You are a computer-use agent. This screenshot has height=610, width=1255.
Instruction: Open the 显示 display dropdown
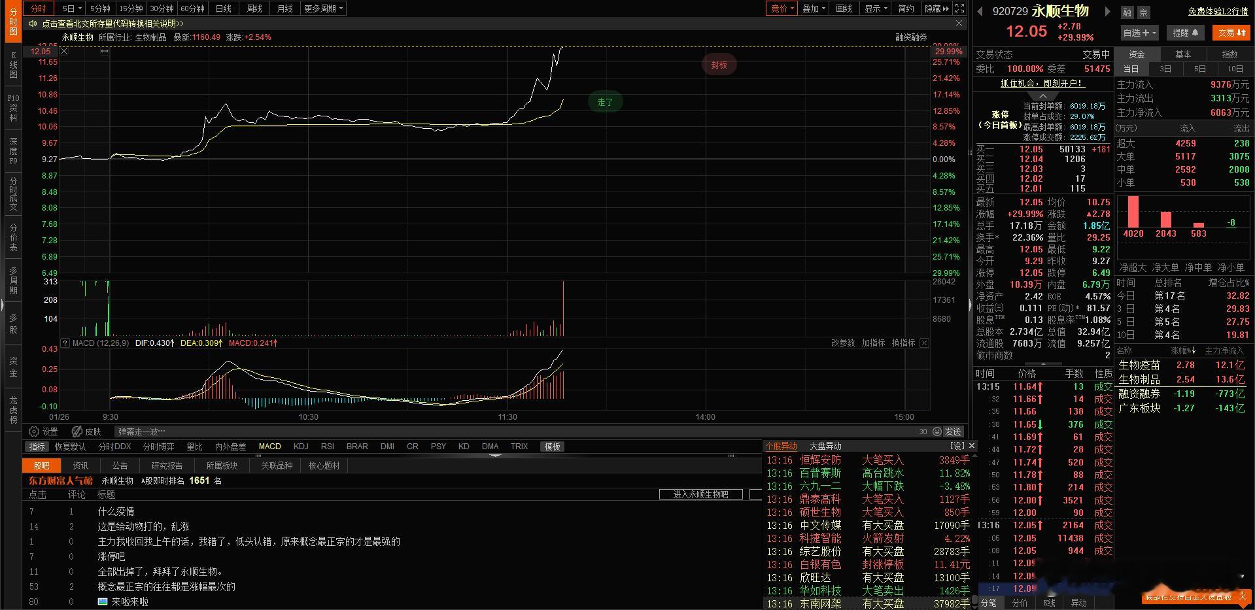tap(876, 8)
